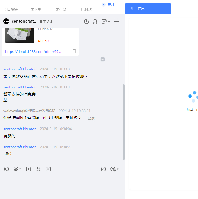
Task: Open the chat history dropdown with clock
Action: (x=114, y=169)
